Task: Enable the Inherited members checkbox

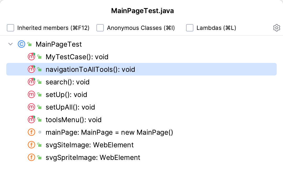Action: click(x=10, y=28)
